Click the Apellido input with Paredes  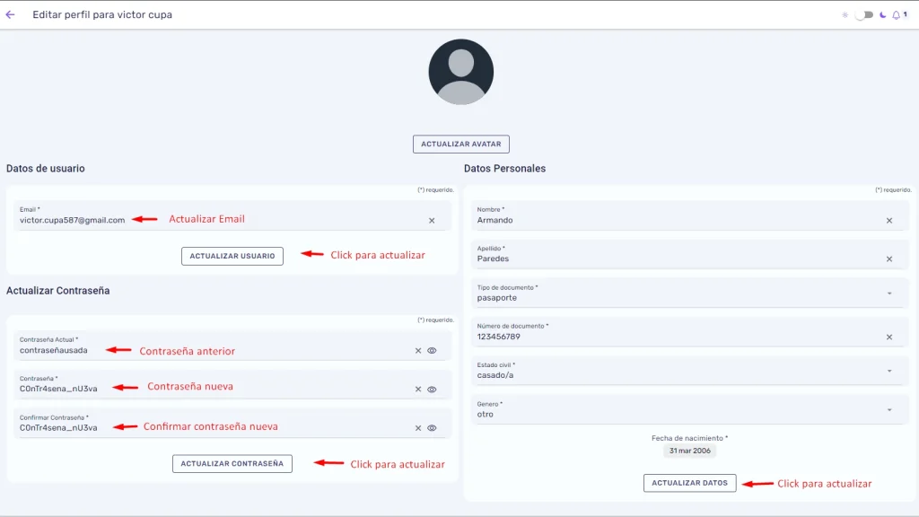pos(690,254)
